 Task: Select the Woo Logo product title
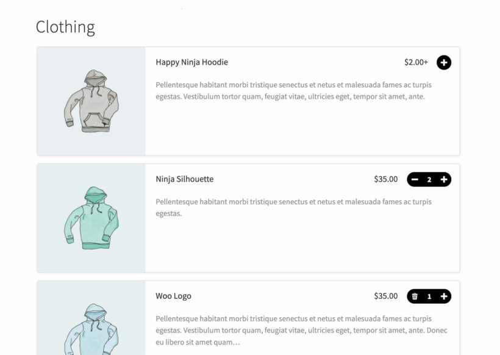[x=174, y=296]
